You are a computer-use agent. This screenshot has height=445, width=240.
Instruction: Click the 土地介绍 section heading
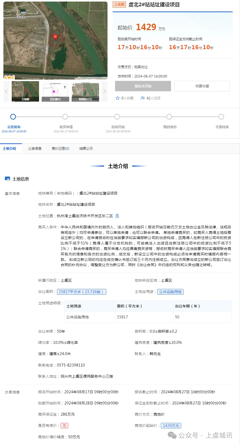coord(118,166)
